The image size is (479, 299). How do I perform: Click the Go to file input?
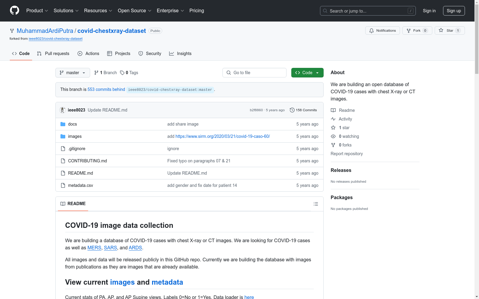[x=254, y=73]
